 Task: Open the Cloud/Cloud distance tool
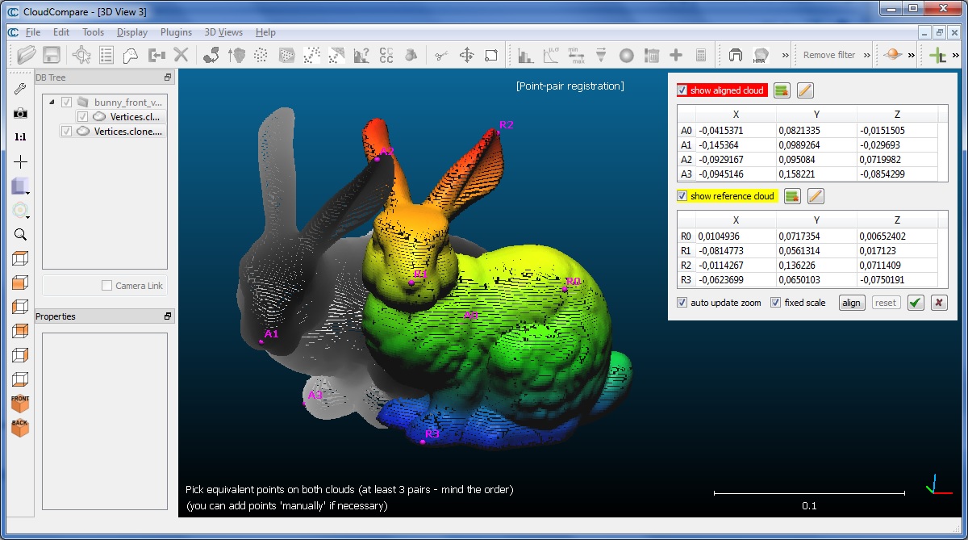tap(386, 55)
